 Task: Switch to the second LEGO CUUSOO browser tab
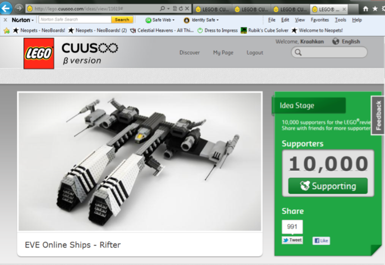pos(251,9)
